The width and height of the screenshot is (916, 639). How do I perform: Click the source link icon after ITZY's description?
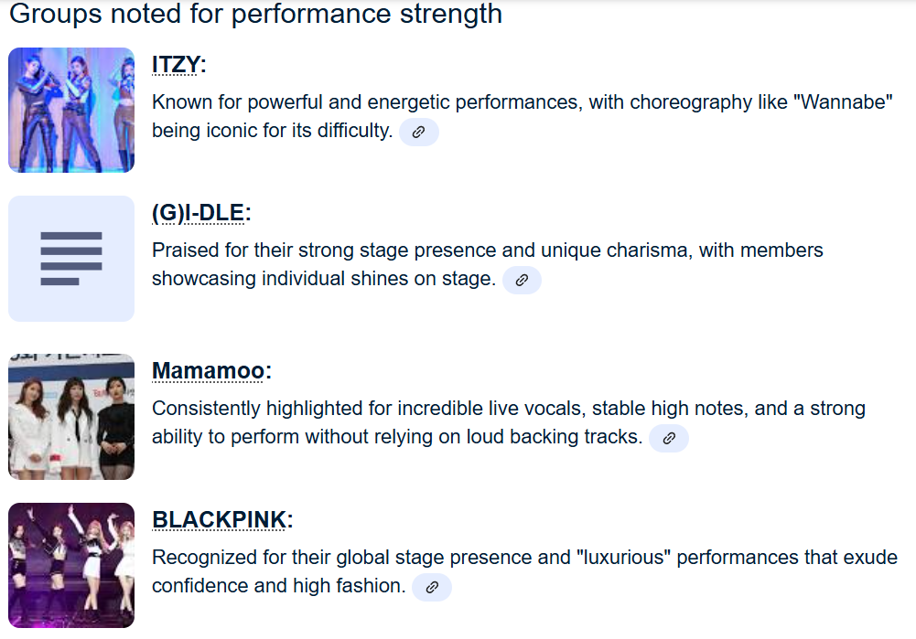tap(418, 132)
